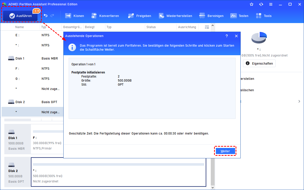Click the column view settings icon
This screenshot has height=190, width=304.
tap(207, 27)
